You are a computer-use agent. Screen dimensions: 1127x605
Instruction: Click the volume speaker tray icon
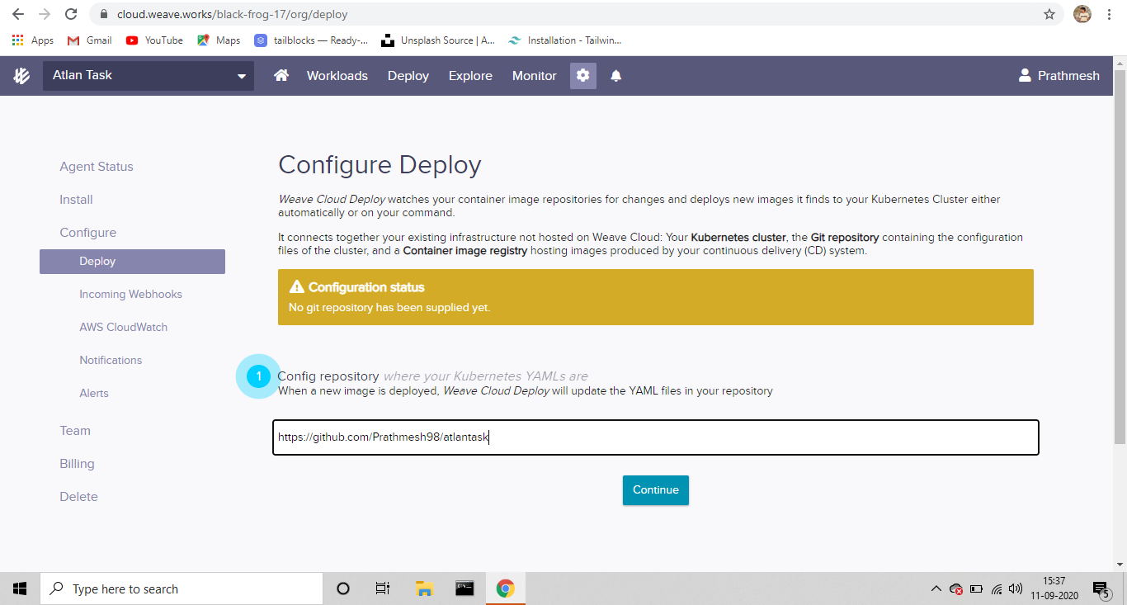pyautogui.click(x=1016, y=588)
